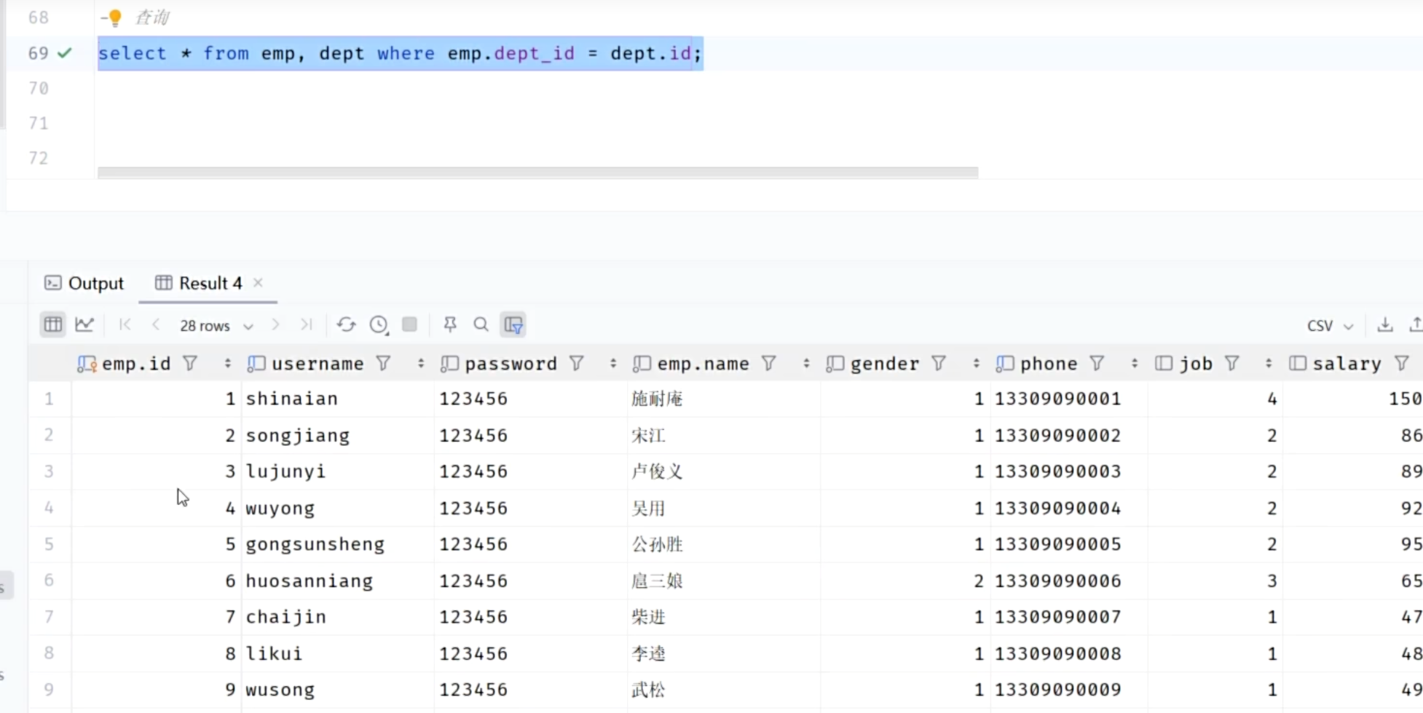The width and height of the screenshot is (1423, 713).
Task: Open the CSV format dropdown
Action: click(x=1329, y=325)
